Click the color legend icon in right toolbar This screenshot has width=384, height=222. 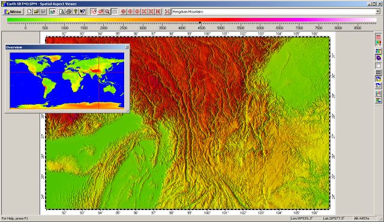(379, 43)
